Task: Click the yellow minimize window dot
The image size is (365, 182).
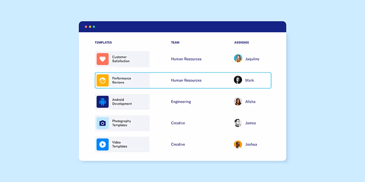Action: point(90,27)
